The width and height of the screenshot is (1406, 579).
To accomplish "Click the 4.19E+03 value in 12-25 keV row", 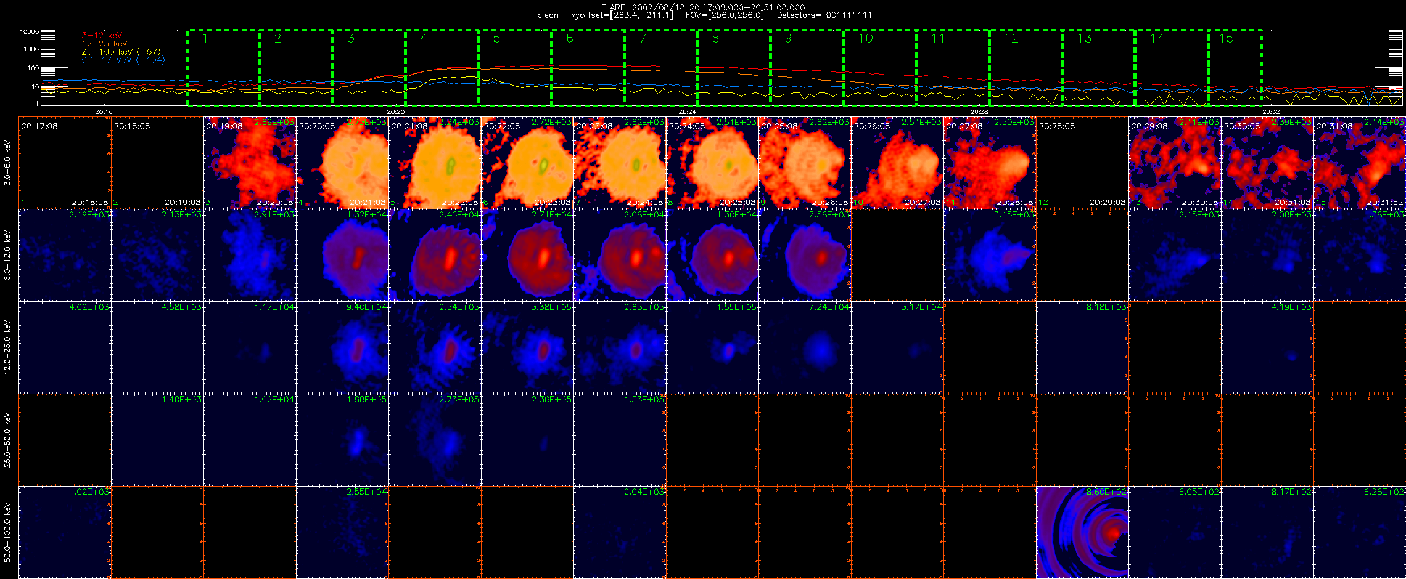I will (1291, 307).
